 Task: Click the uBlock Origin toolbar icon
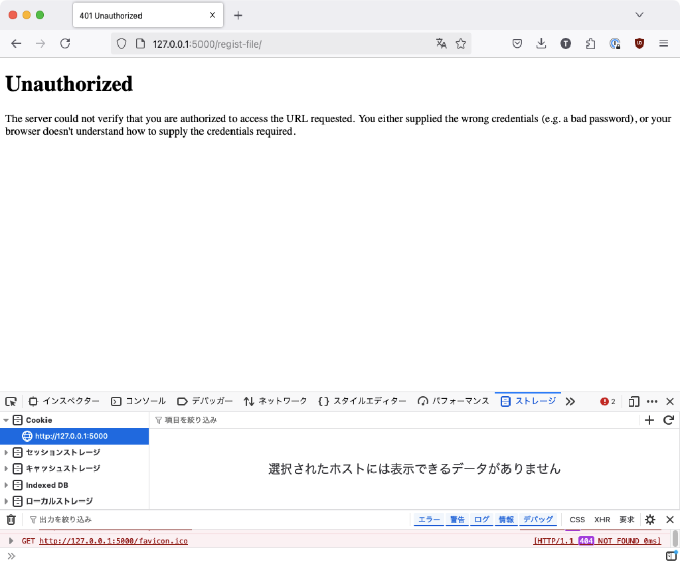click(639, 43)
